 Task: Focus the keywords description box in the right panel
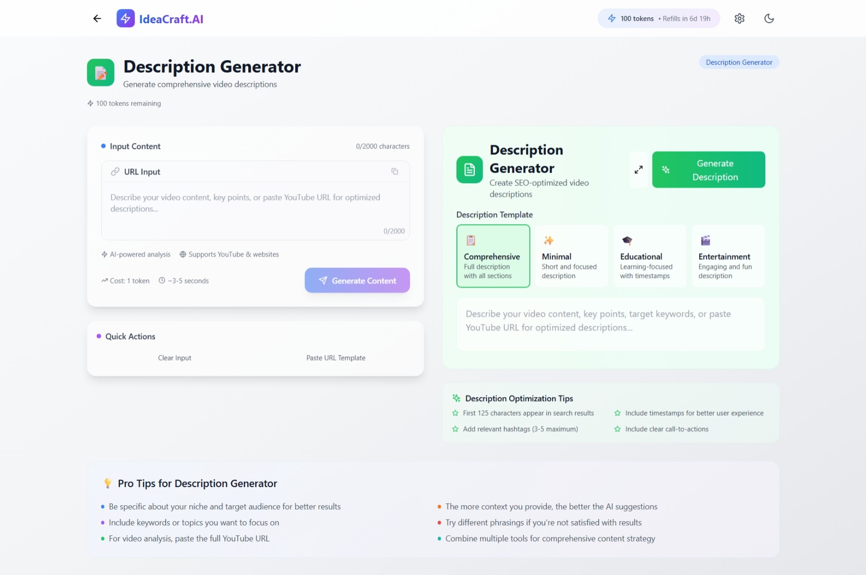(x=610, y=324)
